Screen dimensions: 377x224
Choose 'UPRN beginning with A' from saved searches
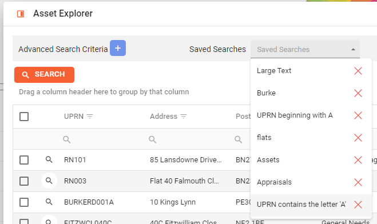point(295,115)
